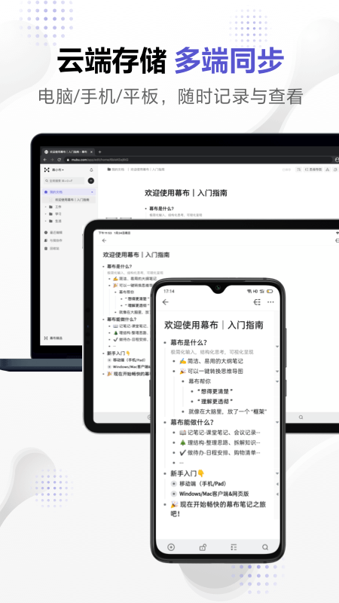The image size is (339, 603).
Task: Click the Mubu logo in the laptop sidebar
Action: 47,170
